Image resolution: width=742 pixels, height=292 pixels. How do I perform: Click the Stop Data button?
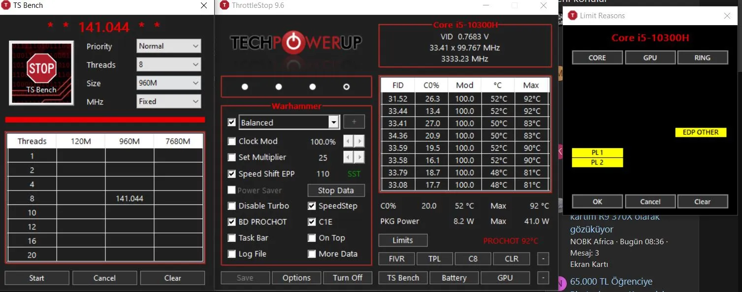pyautogui.click(x=336, y=191)
